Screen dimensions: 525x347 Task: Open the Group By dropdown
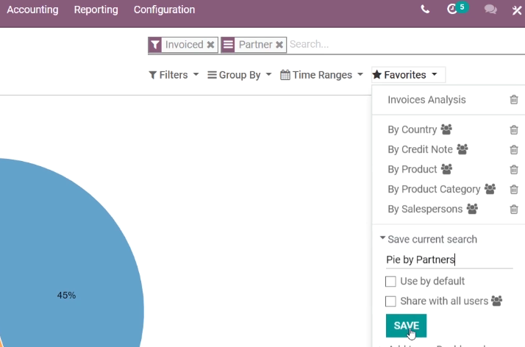[x=240, y=75]
